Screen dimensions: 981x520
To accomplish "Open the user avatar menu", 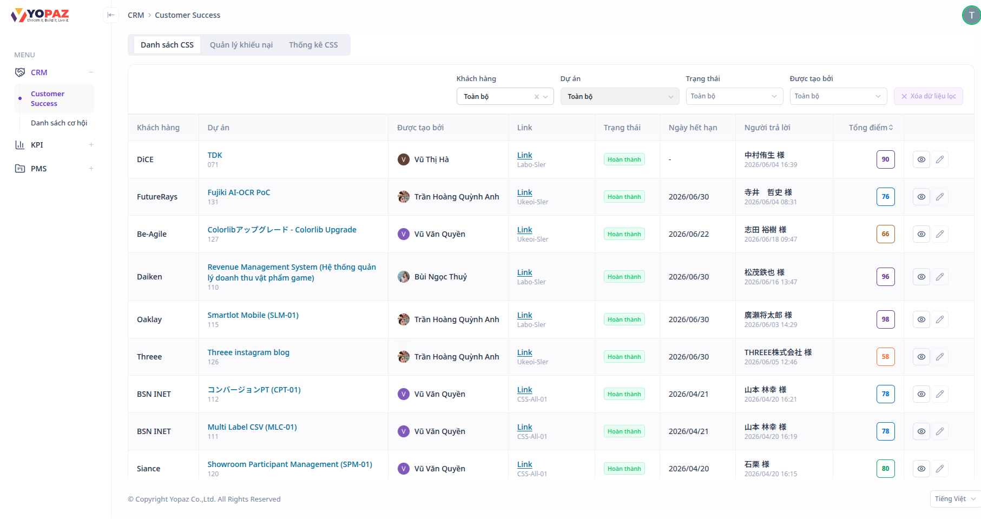I will (971, 15).
